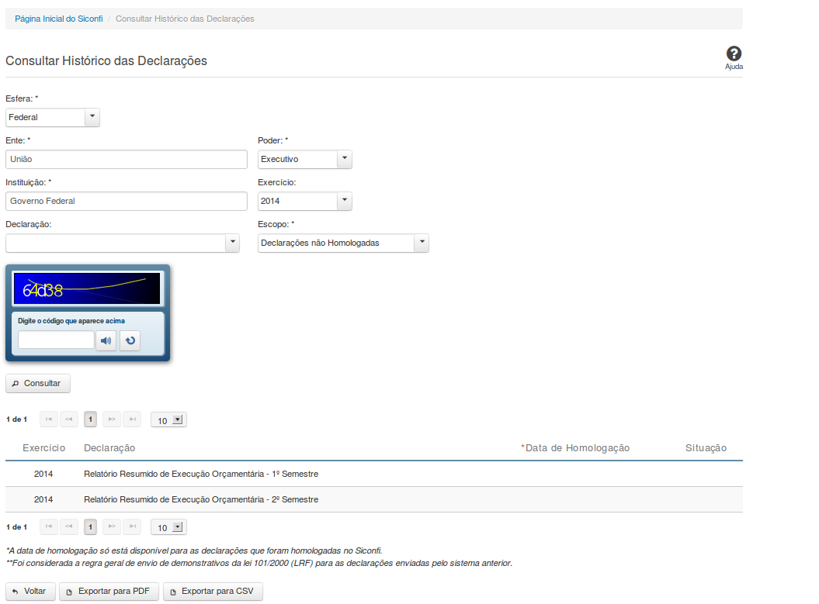Change rows per page in top paginator
The height and width of the screenshot is (604, 819).
[168, 420]
